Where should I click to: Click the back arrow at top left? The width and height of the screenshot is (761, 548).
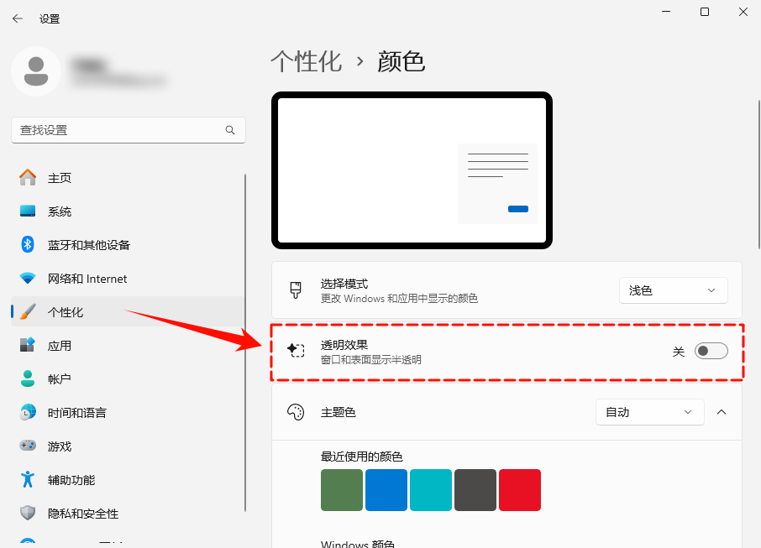pyautogui.click(x=17, y=18)
